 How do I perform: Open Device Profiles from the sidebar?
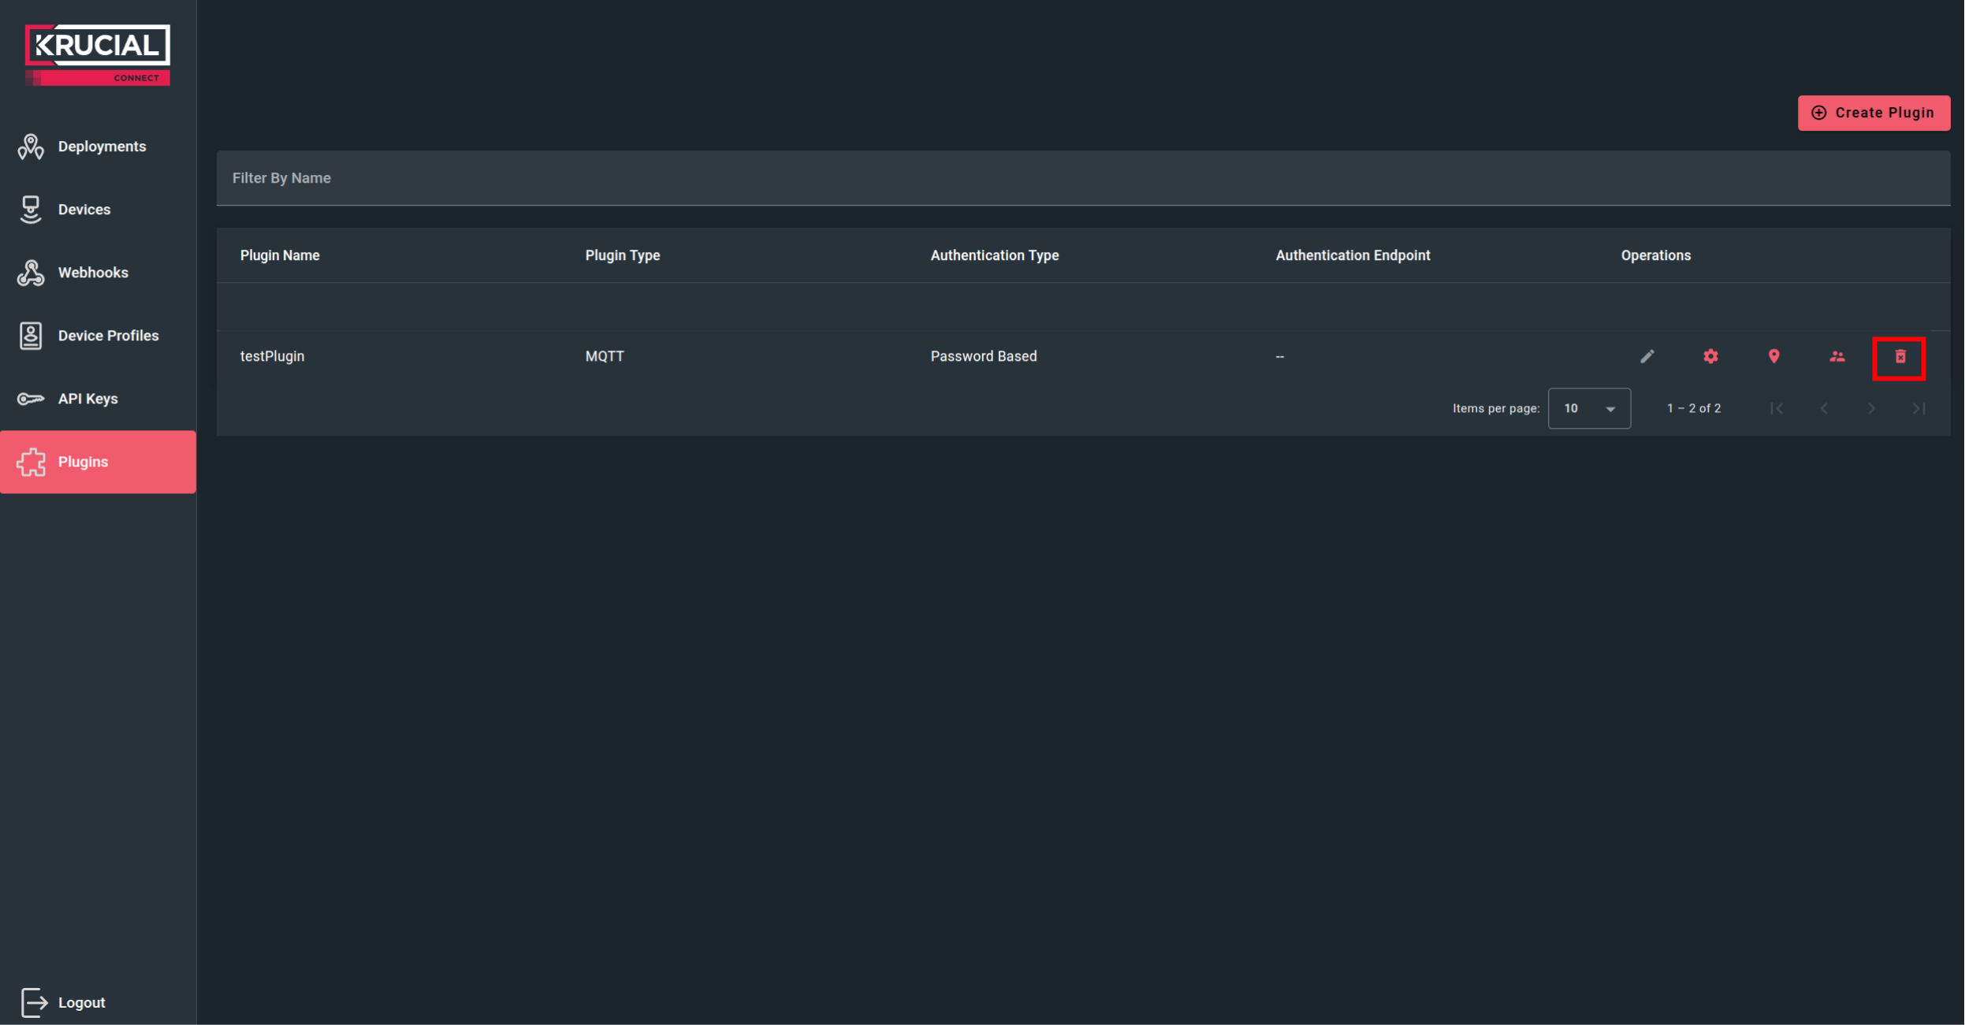click(31, 335)
